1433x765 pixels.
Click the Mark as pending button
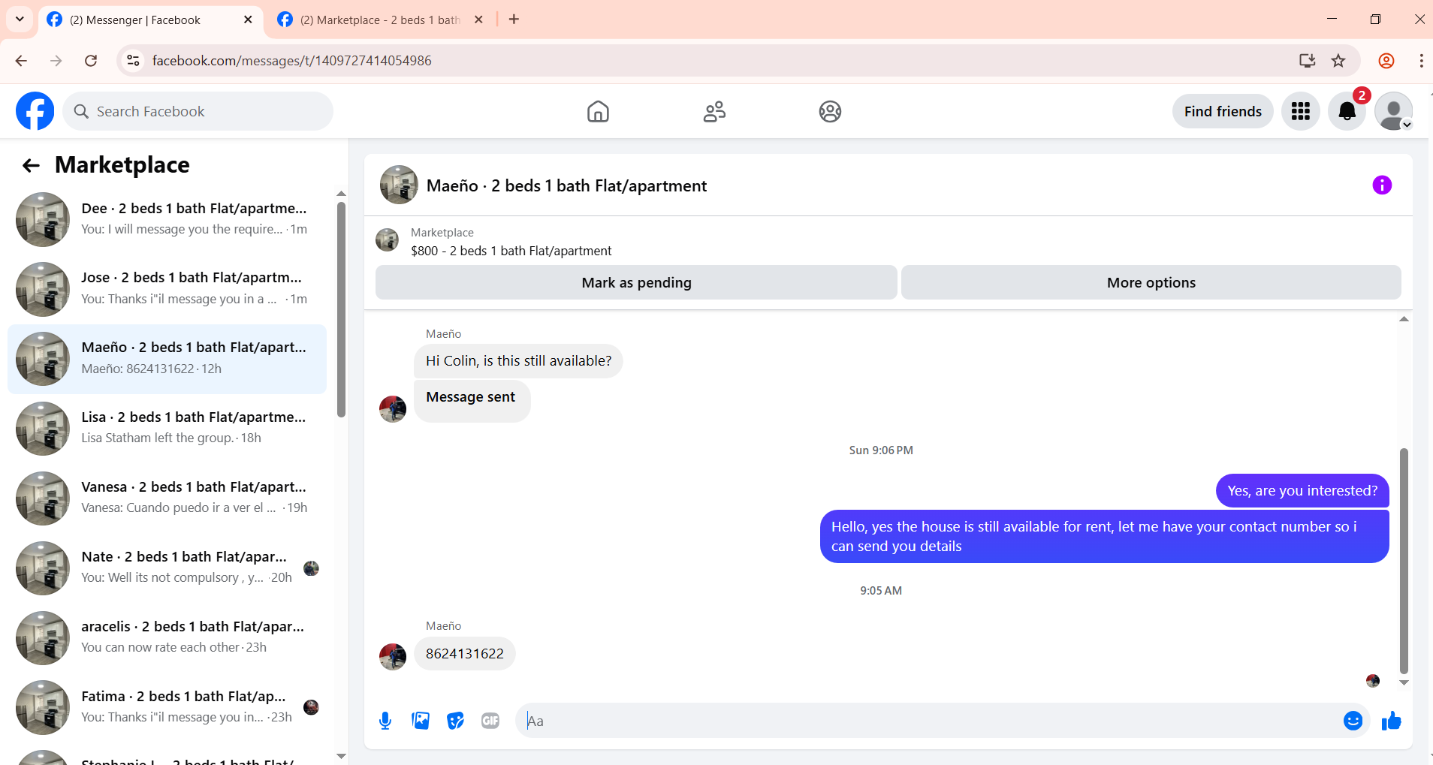point(636,283)
